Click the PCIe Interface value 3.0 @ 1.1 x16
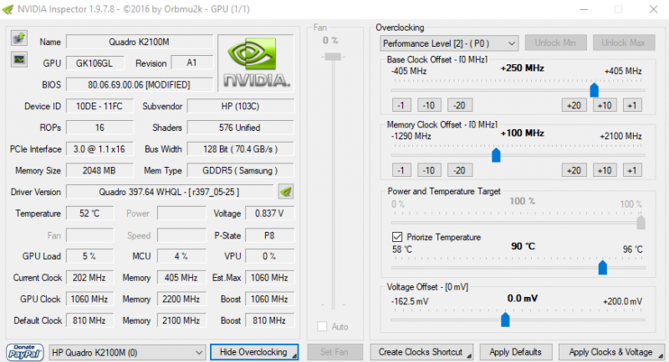Image resolution: width=669 pixels, height=362 pixels. click(x=100, y=149)
